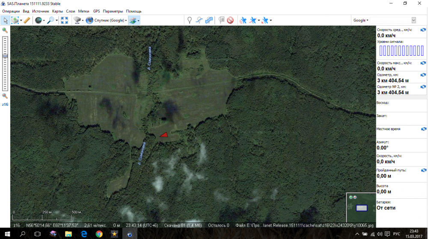Enable the arrow pointer move mode

click(x=6, y=20)
